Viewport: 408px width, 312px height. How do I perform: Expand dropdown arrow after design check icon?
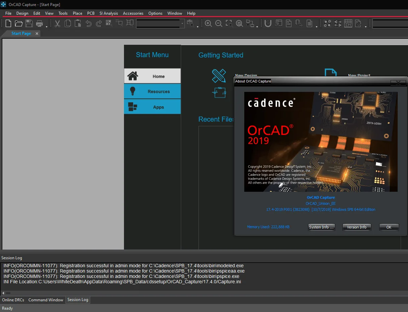(x=366, y=26)
